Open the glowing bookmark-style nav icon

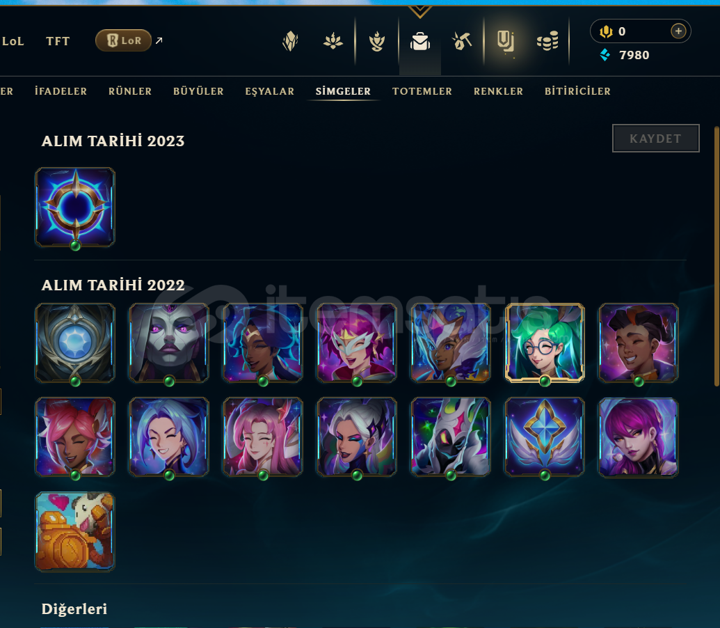(x=506, y=41)
